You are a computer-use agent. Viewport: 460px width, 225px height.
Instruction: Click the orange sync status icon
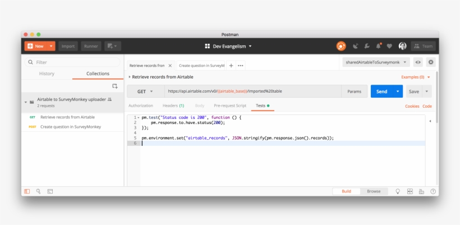(x=341, y=46)
